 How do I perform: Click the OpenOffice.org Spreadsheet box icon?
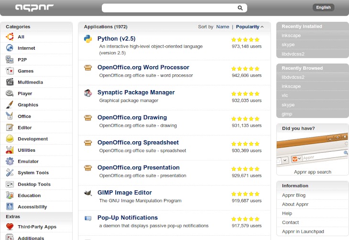[x=88, y=143]
